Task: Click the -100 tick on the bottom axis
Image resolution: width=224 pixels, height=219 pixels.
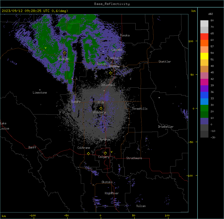Action: [32, 215]
